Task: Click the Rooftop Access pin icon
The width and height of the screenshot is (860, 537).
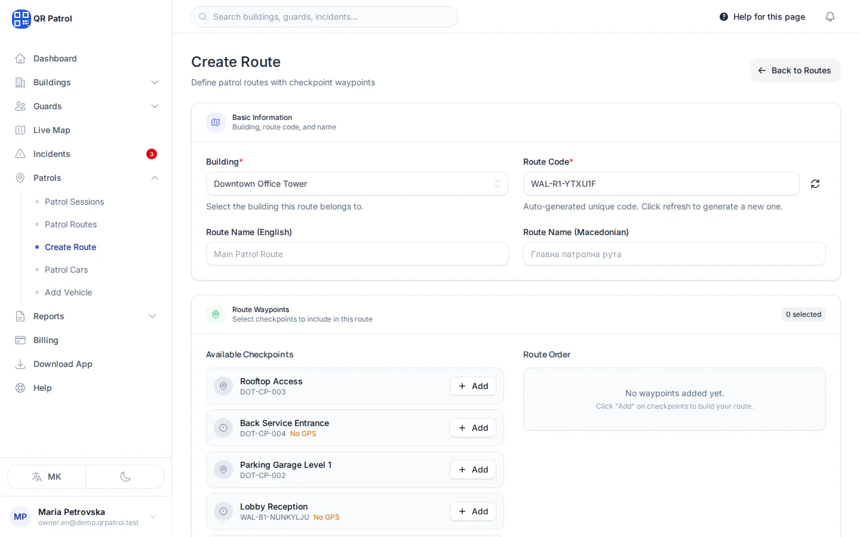Action: [223, 386]
